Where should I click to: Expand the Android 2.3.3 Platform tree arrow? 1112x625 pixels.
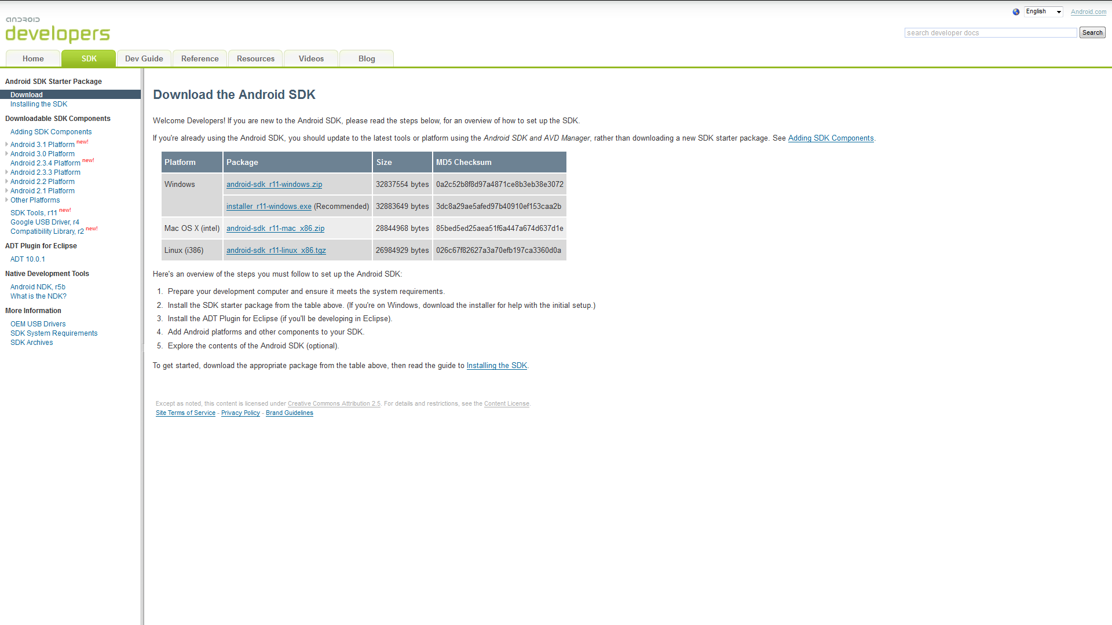click(x=6, y=172)
